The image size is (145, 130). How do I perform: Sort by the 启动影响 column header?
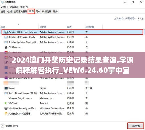click(x=90, y=27)
